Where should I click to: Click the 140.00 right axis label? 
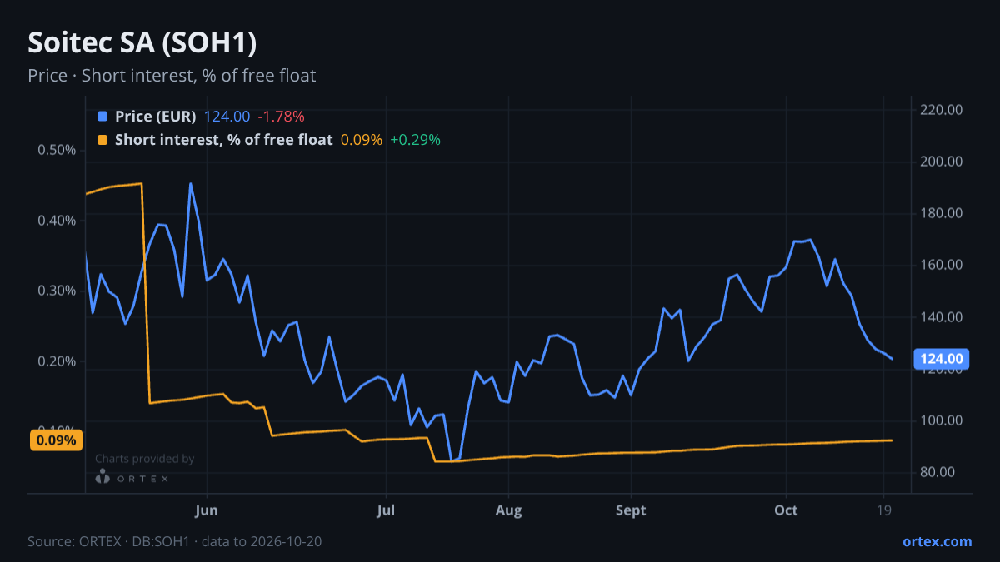click(942, 317)
